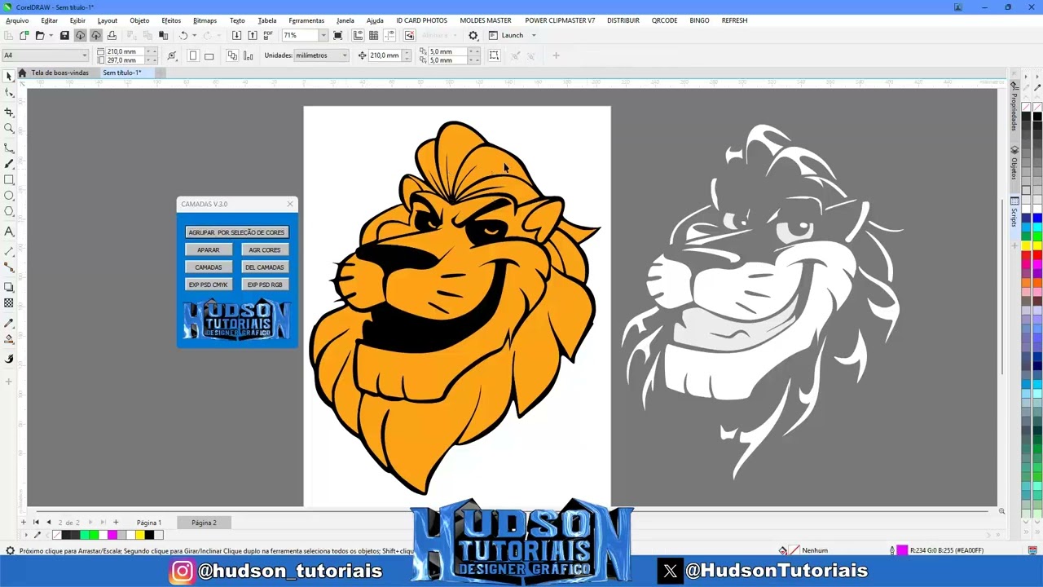The image size is (1043, 587).
Task: Select the Polygon tool
Action: coord(9,212)
